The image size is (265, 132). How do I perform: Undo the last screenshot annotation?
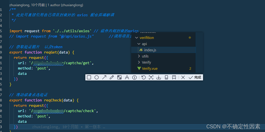click(144, 77)
